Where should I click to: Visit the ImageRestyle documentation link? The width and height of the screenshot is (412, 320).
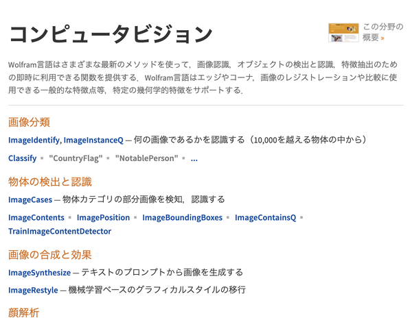(33, 290)
